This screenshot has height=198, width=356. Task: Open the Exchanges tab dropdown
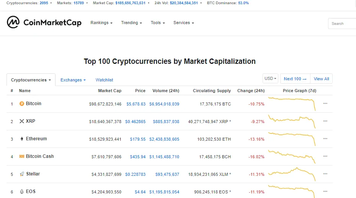point(73,80)
